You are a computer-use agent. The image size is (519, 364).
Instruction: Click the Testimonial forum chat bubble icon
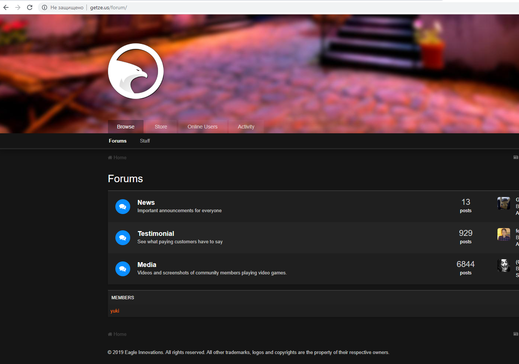click(x=123, y=238)
